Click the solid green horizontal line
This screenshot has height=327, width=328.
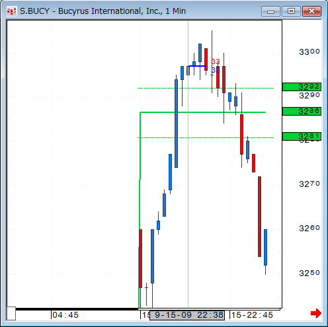click(203, 112)
